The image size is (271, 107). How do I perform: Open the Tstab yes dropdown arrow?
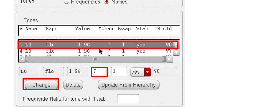147,72
